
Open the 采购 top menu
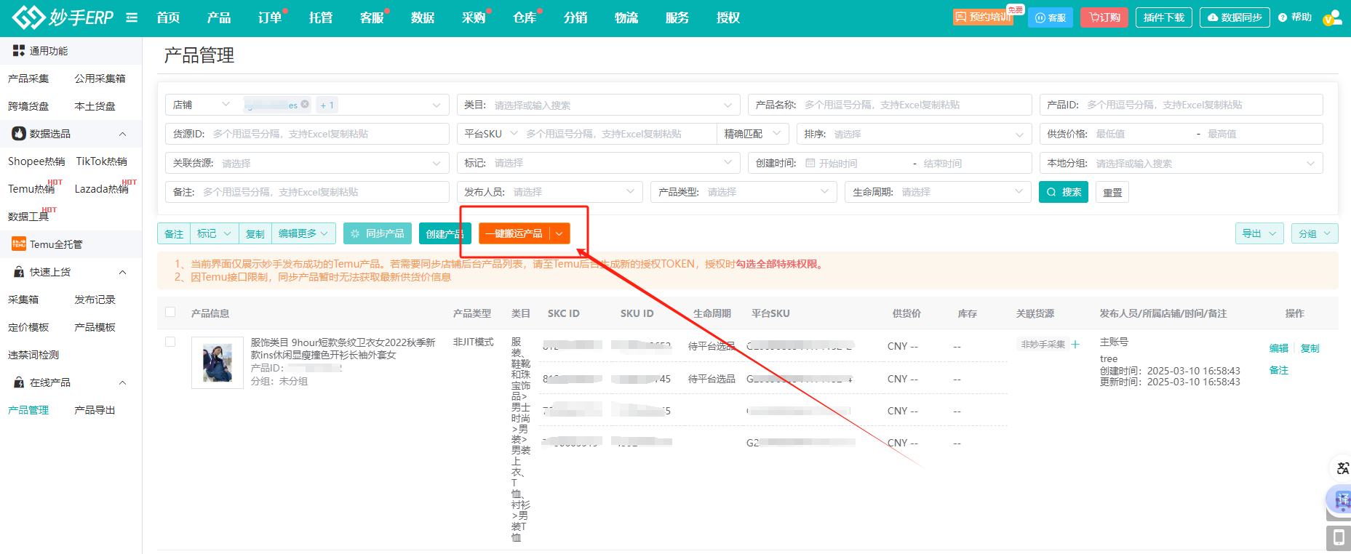point(474,17)
